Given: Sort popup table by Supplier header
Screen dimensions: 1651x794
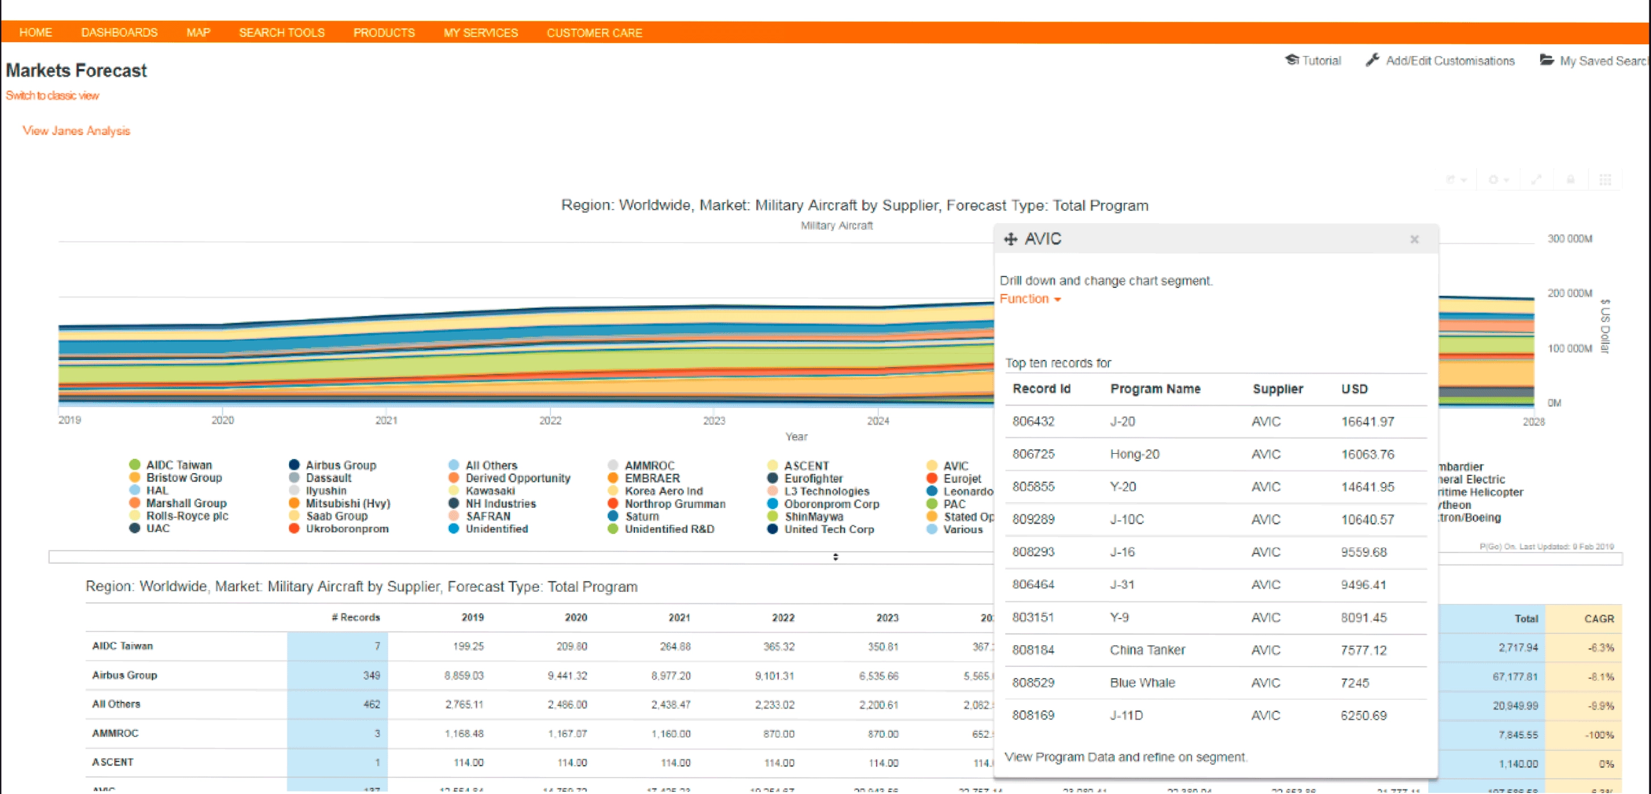Looking at the screenshot, I should 1277,389.
